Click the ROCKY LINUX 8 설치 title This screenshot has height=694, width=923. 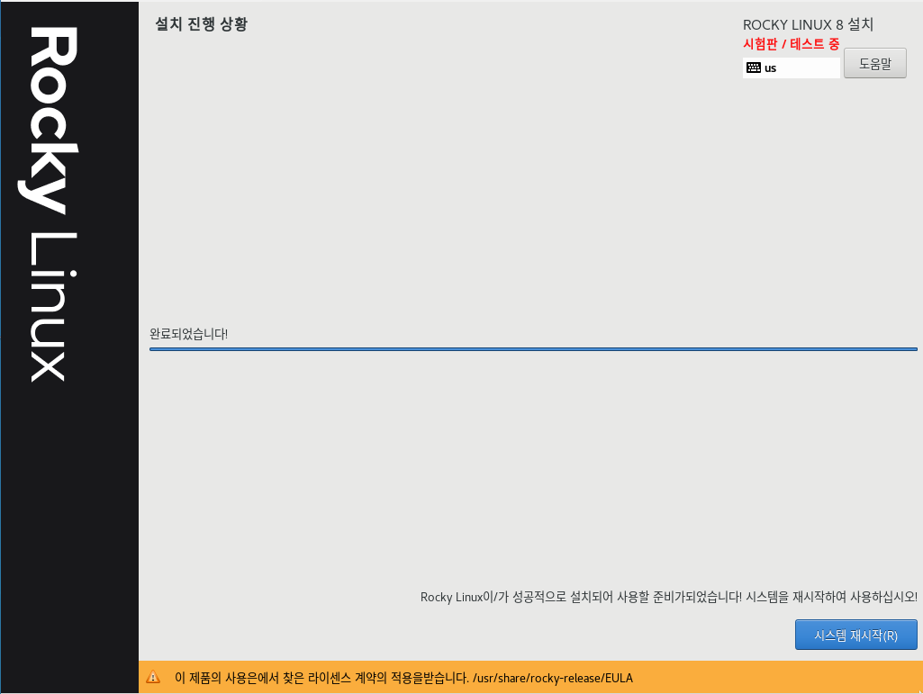tap(809, 24)
